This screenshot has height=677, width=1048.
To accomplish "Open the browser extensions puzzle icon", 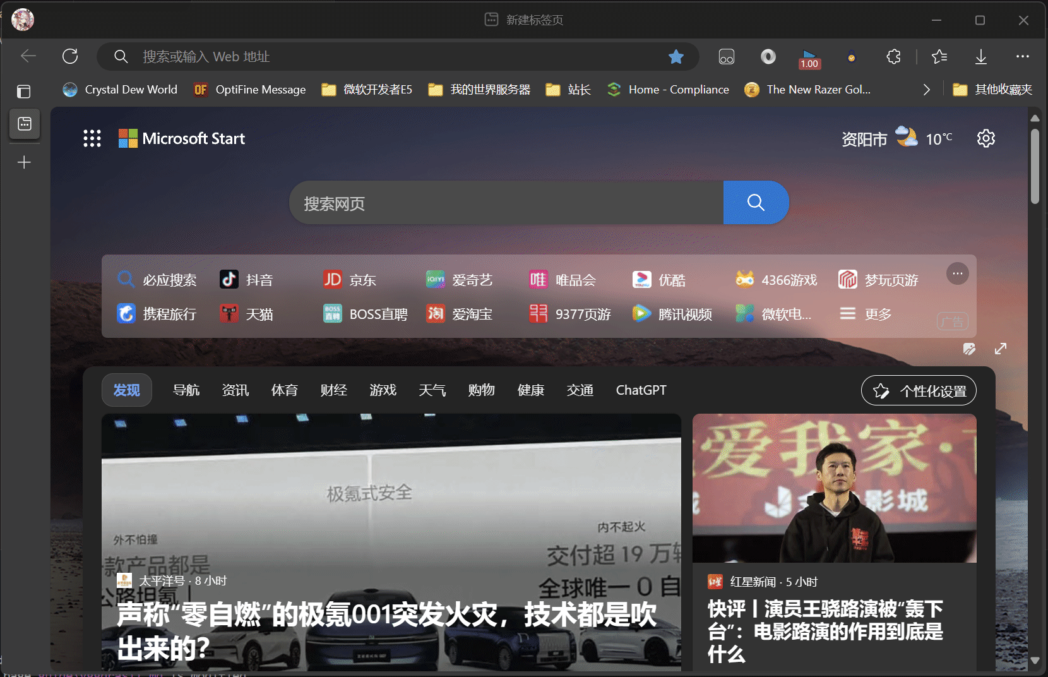I will point(893,57).
